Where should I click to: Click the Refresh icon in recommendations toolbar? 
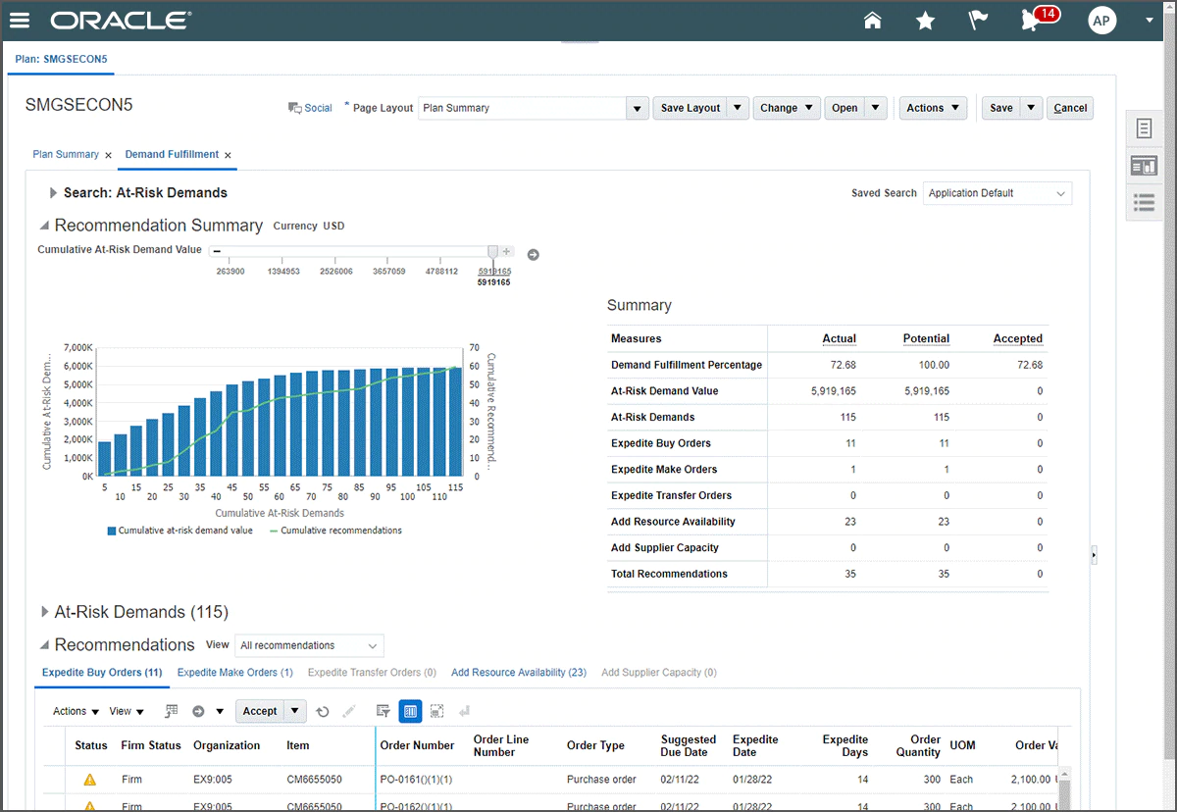coord(322,712)
